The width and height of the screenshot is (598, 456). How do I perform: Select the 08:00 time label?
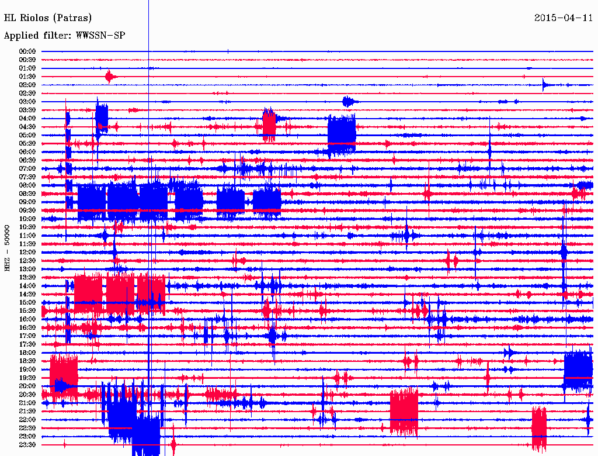click(x=27, y=185)
